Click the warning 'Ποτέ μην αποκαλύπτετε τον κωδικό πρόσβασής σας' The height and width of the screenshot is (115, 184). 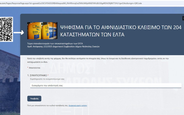coord(48,105)
